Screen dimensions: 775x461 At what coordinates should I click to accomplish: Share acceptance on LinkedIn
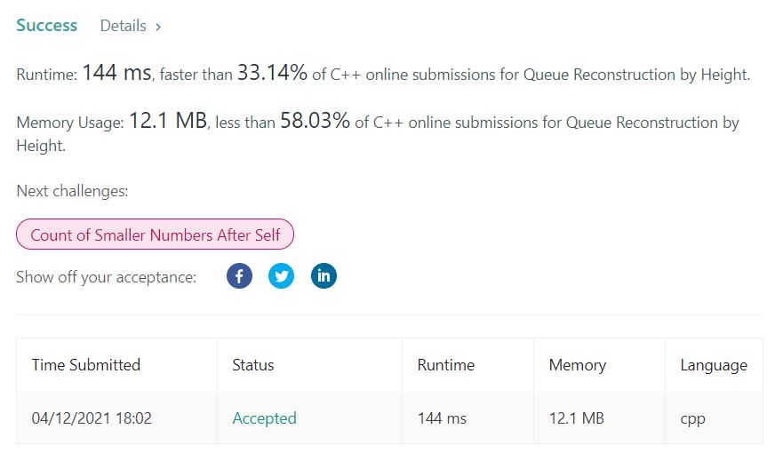(324, 276)
